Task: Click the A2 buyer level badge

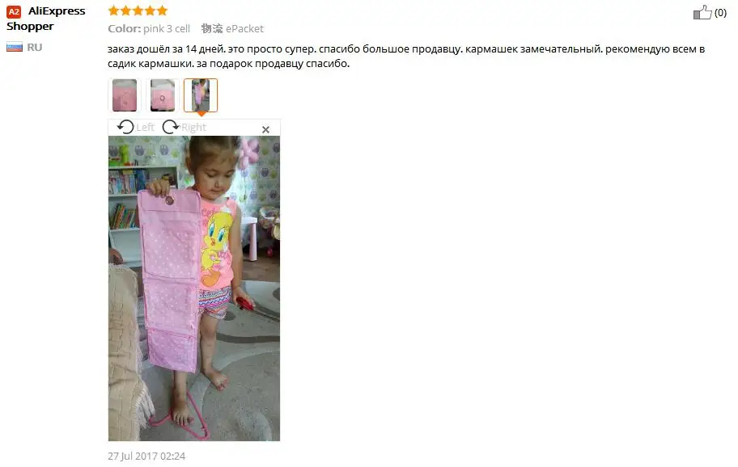Action: pyautogui.click(x=14, y=12)
